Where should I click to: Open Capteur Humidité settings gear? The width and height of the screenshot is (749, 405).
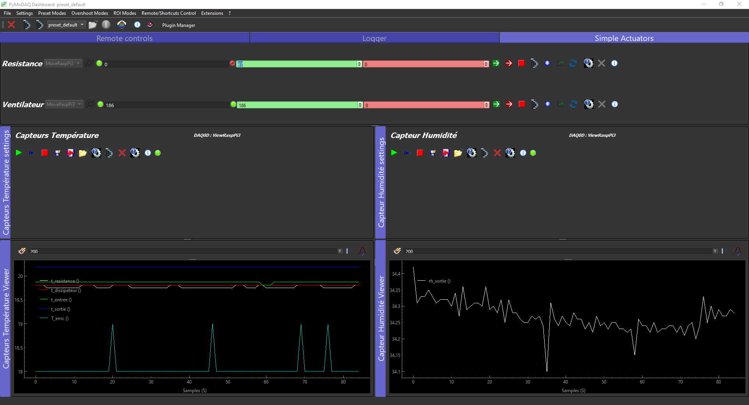tap(472, 153)
